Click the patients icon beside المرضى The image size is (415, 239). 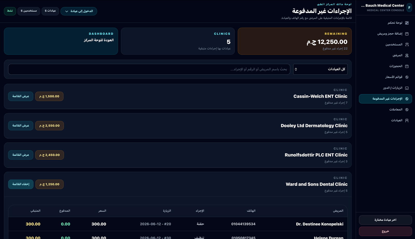click(x=407, y=55)
